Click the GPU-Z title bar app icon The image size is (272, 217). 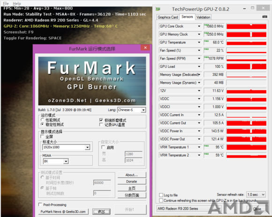point(158,9)
